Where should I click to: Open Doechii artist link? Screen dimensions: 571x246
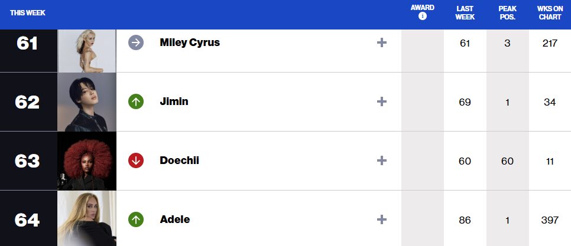pyautogui.click(x=179, y=160)
